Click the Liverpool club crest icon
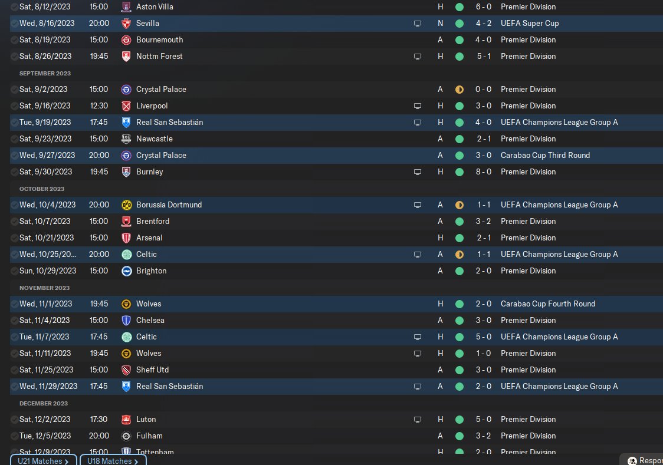663x465 pixels. point(126,106)
